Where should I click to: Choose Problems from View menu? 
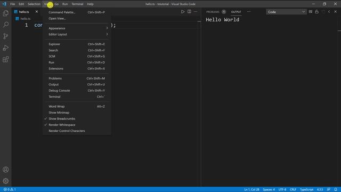click(x=77, y=78)
